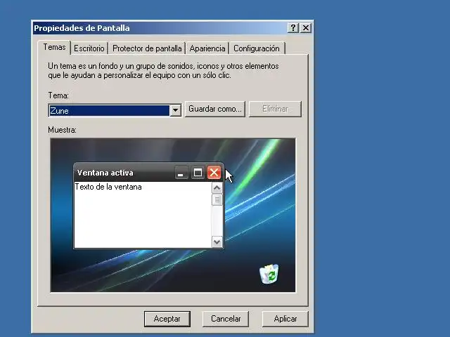The height and width of the screenshot is (337, 450).
Task: Click the 'Muestra:' label
Action: pyautogui.click(x=63, y=130)
